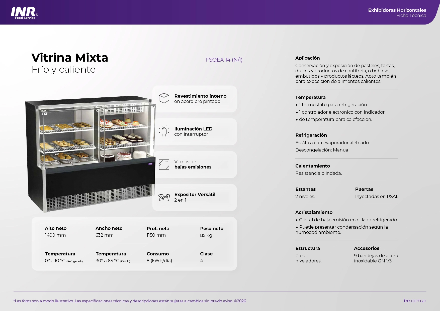The width and height of the screenshot is (440, 311).
Task: Click the Consumo 8 kWh/día value
Action: pyautogui.click(x=159, y=261)
